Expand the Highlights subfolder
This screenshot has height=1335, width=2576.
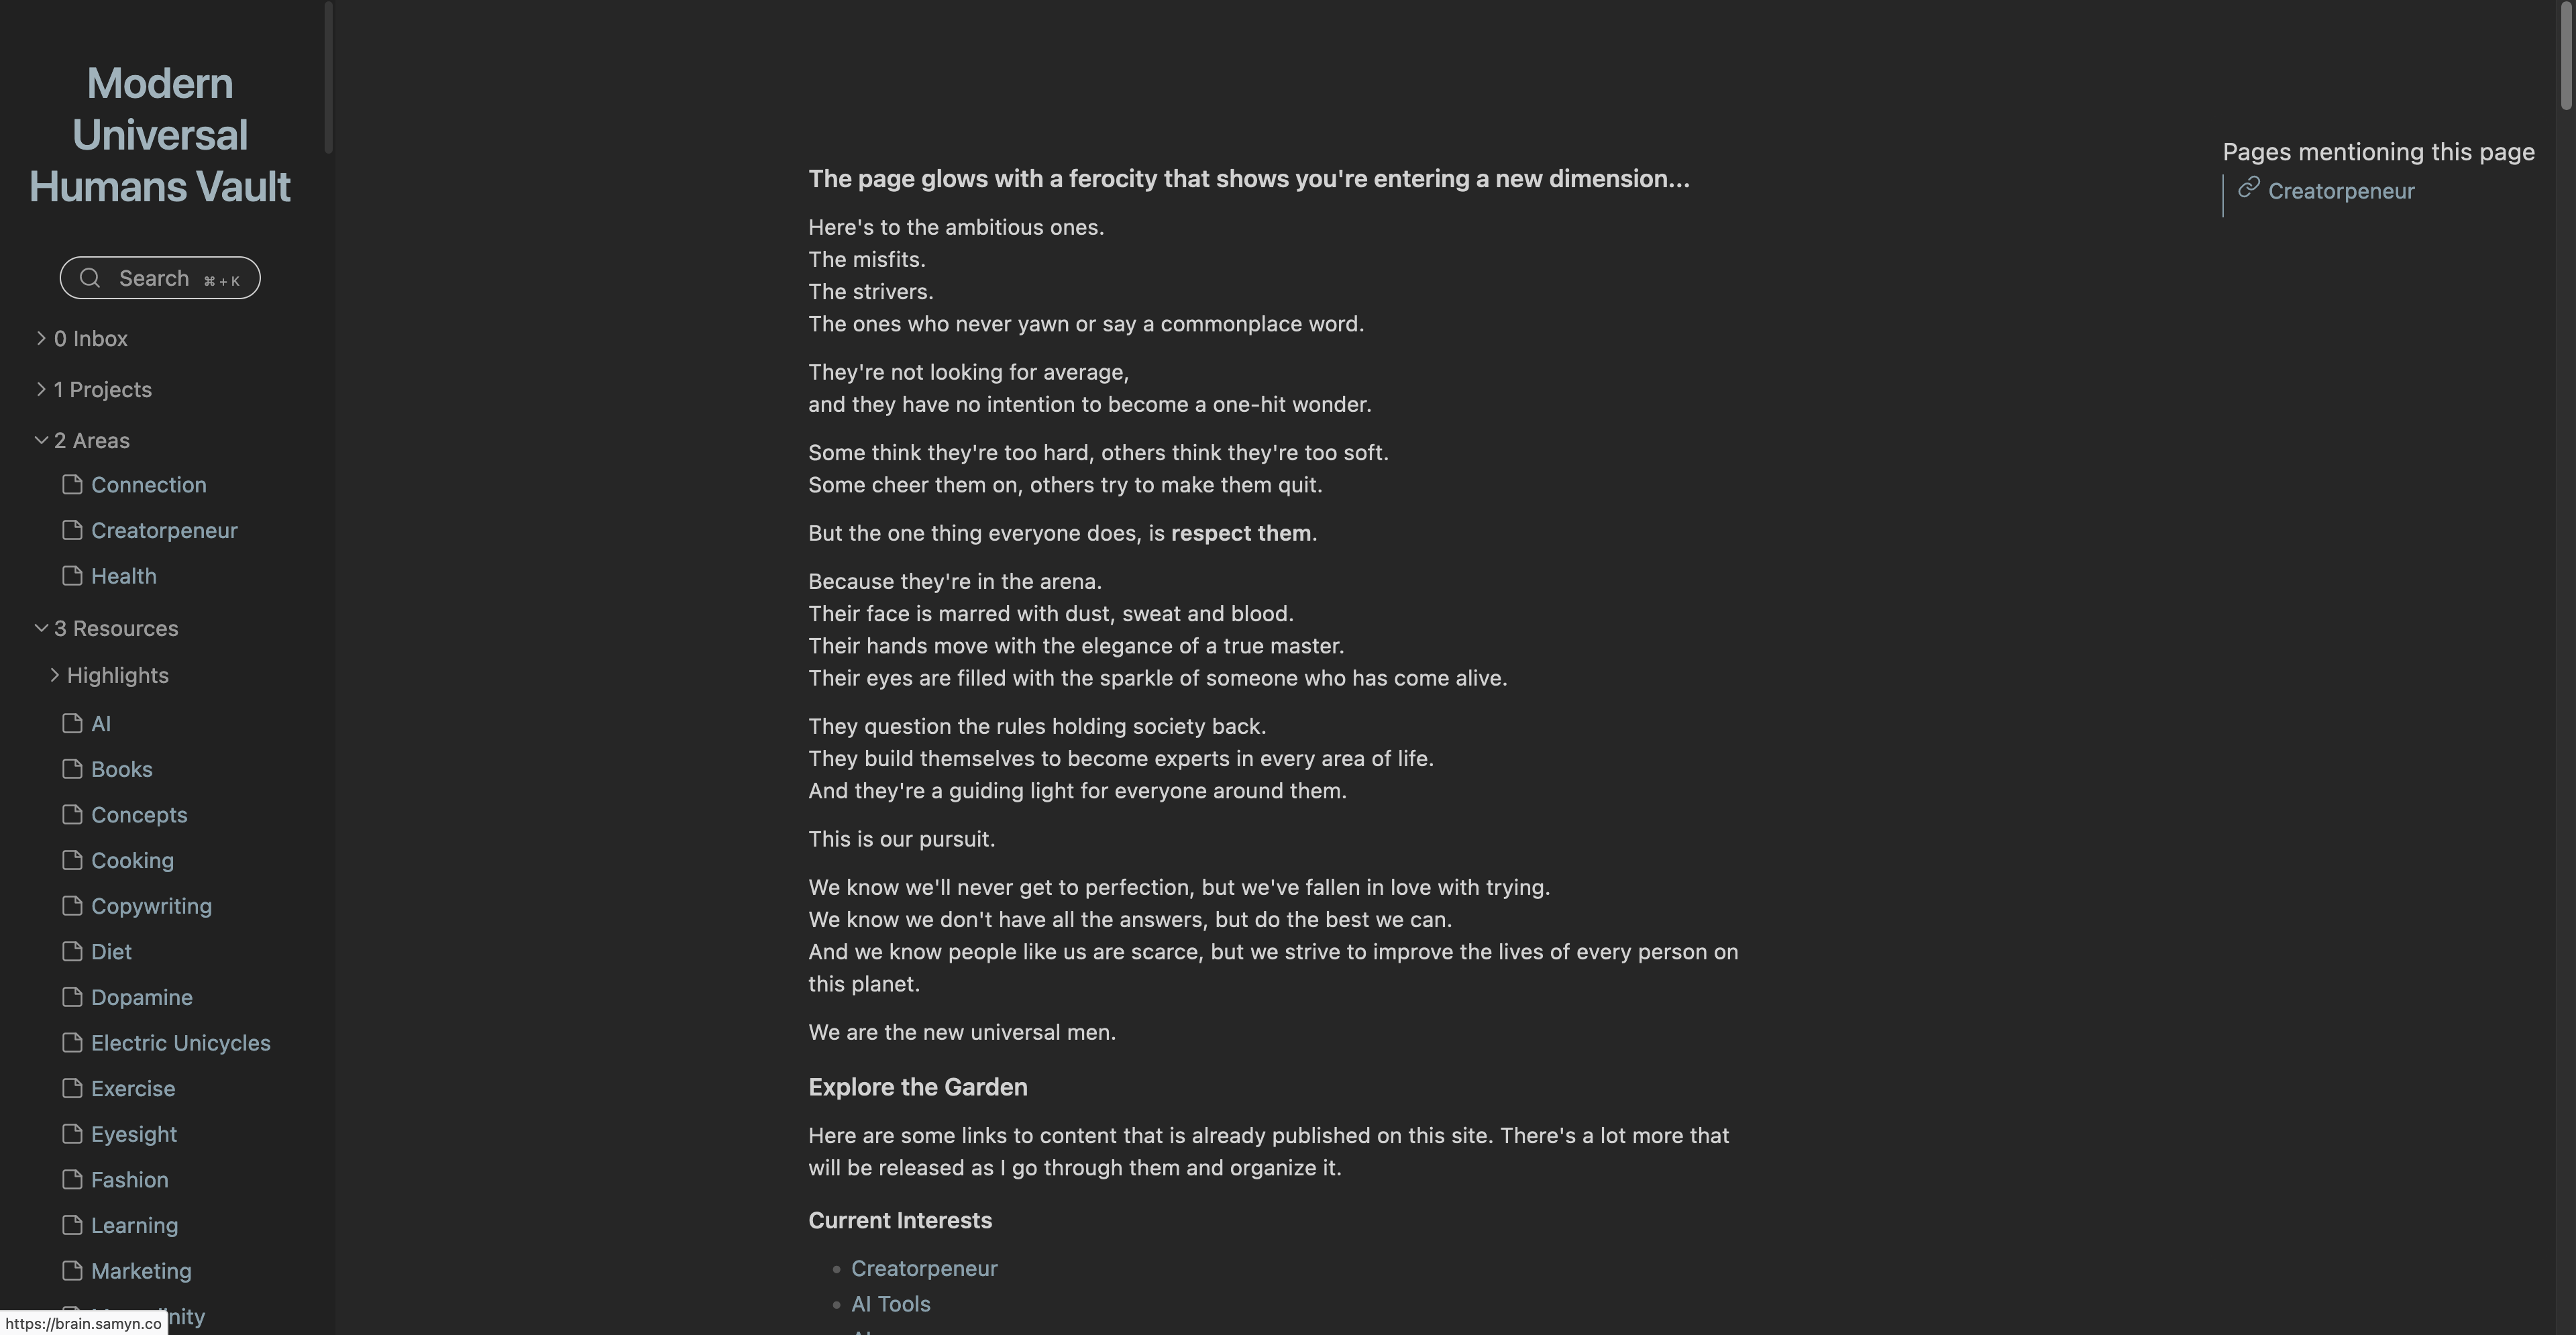(x=55, y=676)
